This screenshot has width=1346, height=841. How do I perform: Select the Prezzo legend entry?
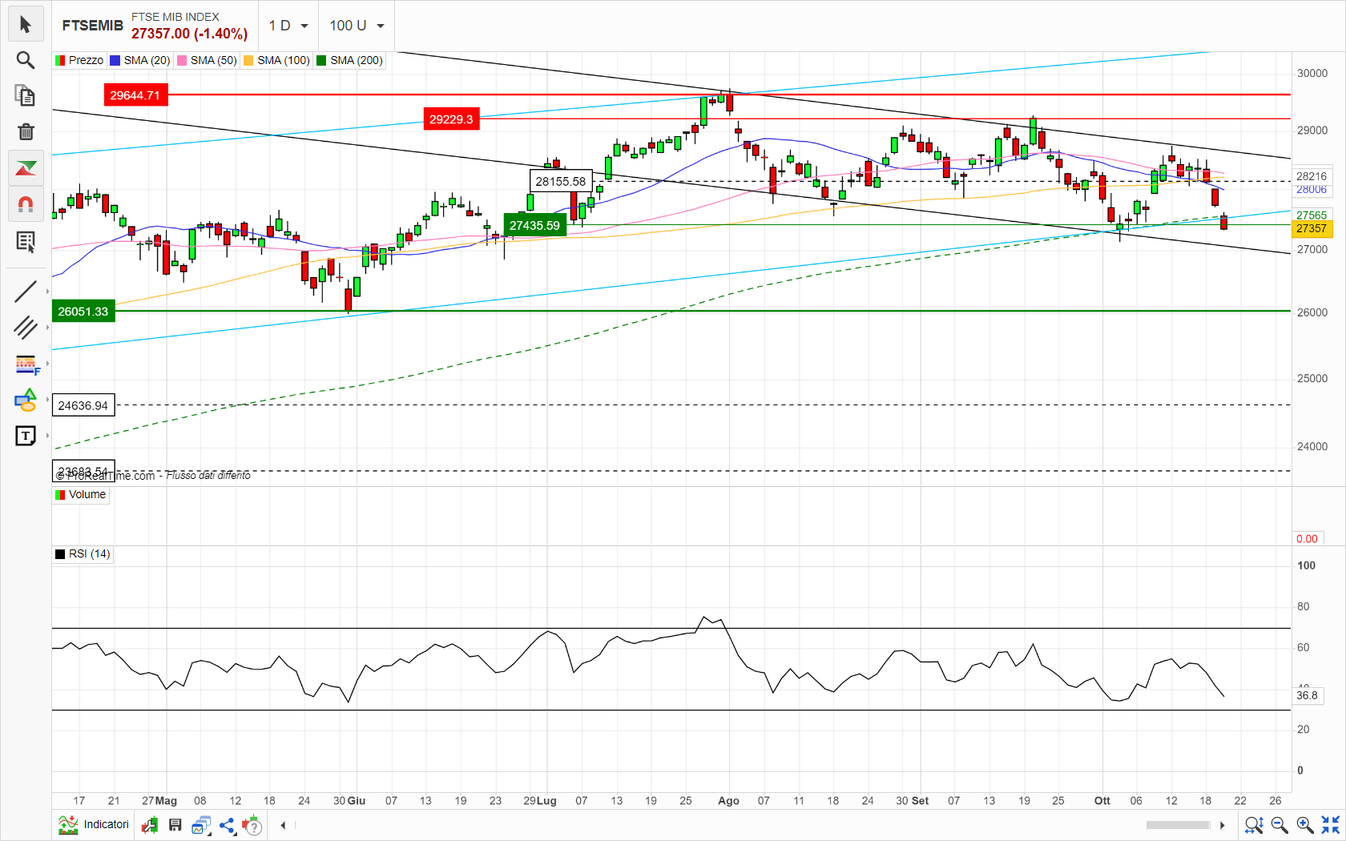pos(79,60)
